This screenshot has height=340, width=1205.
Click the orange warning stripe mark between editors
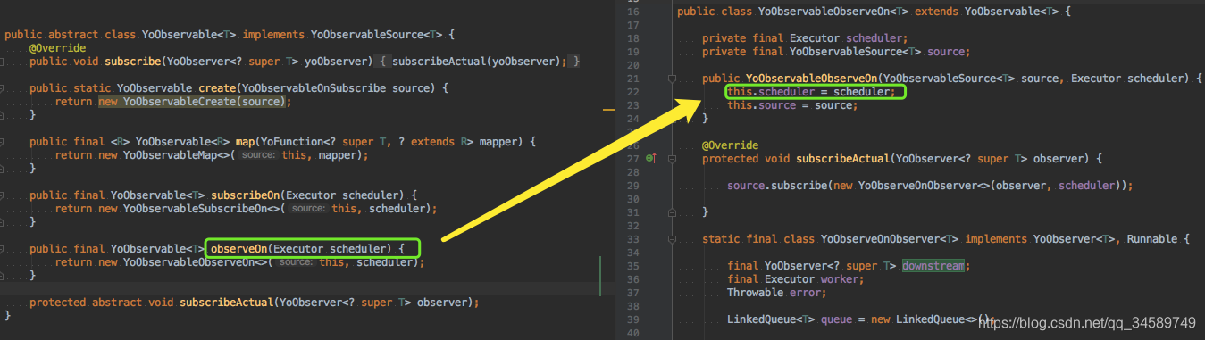610,109
